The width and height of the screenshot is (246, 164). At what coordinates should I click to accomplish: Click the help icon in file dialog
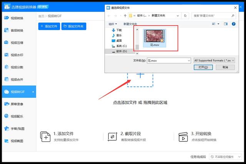(234, 24)
